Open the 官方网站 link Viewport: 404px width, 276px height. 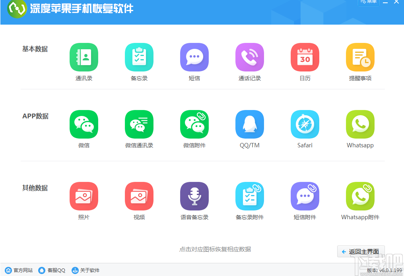click(19, 270)
